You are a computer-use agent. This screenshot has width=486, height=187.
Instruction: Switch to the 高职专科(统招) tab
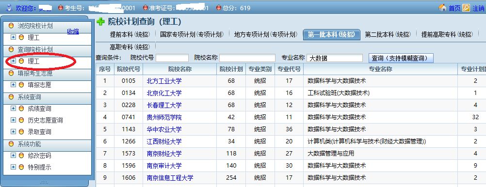tap(130, 47)
